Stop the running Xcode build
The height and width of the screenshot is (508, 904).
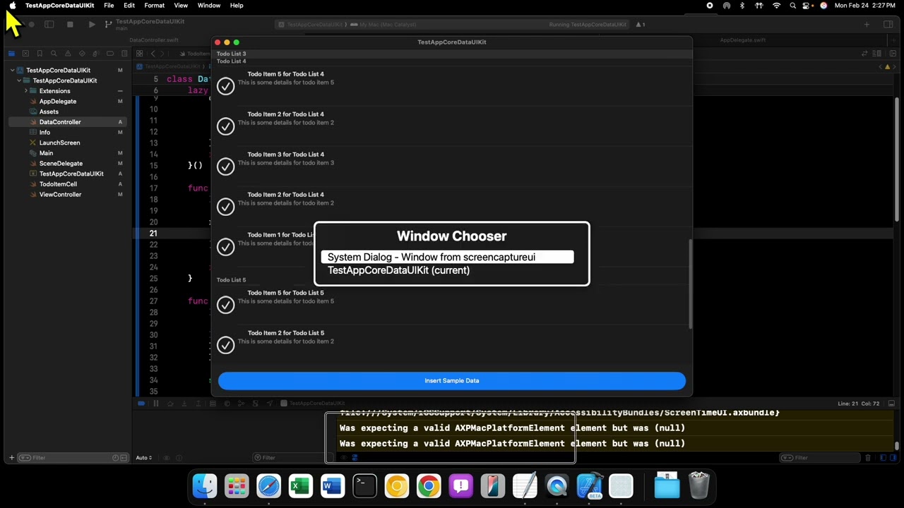pyautogui.click(x=70, y=25)
